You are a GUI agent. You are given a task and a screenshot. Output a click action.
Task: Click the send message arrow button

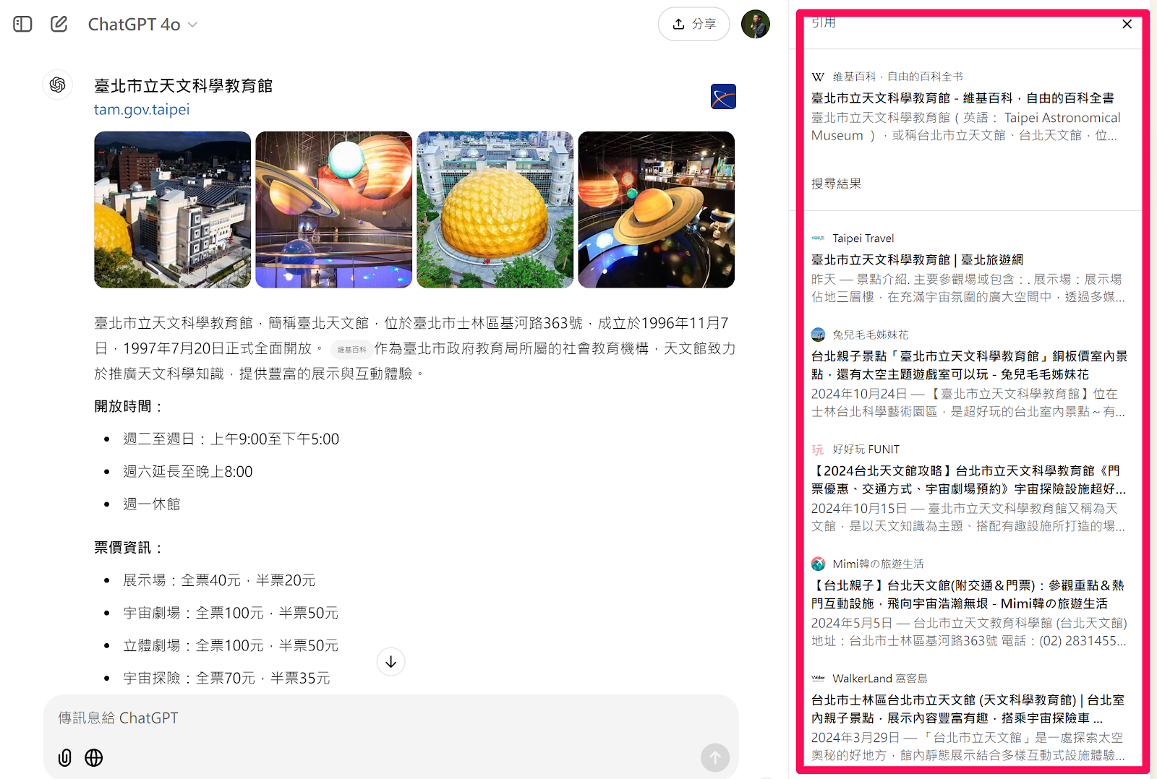[x=714, y=757]
